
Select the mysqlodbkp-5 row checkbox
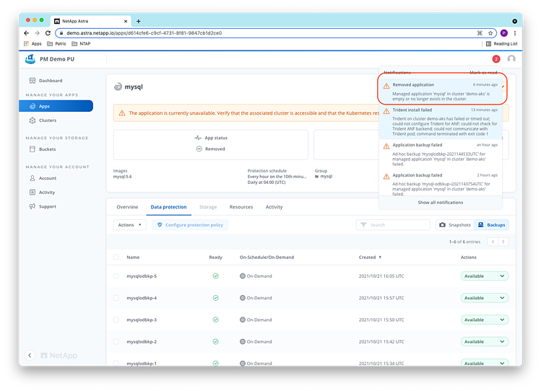[116, 276]
